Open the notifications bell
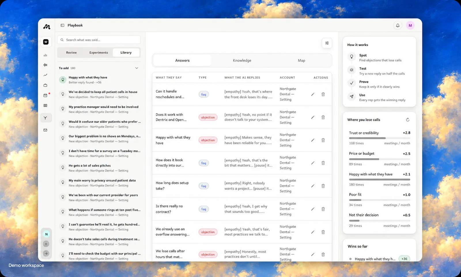 pyautogui.click(x=398, y=25)
